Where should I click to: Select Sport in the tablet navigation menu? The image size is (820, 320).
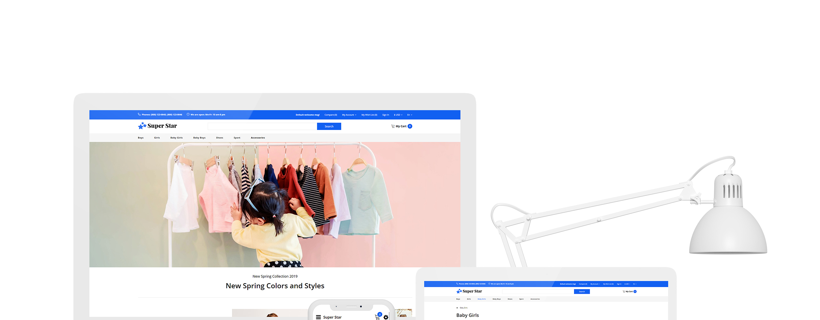pyautogui.click(x=521, y=299)
